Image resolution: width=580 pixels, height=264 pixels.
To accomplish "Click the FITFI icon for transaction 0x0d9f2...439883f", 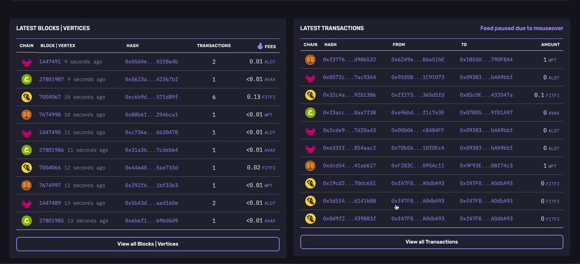I will [x=310, y=219].
